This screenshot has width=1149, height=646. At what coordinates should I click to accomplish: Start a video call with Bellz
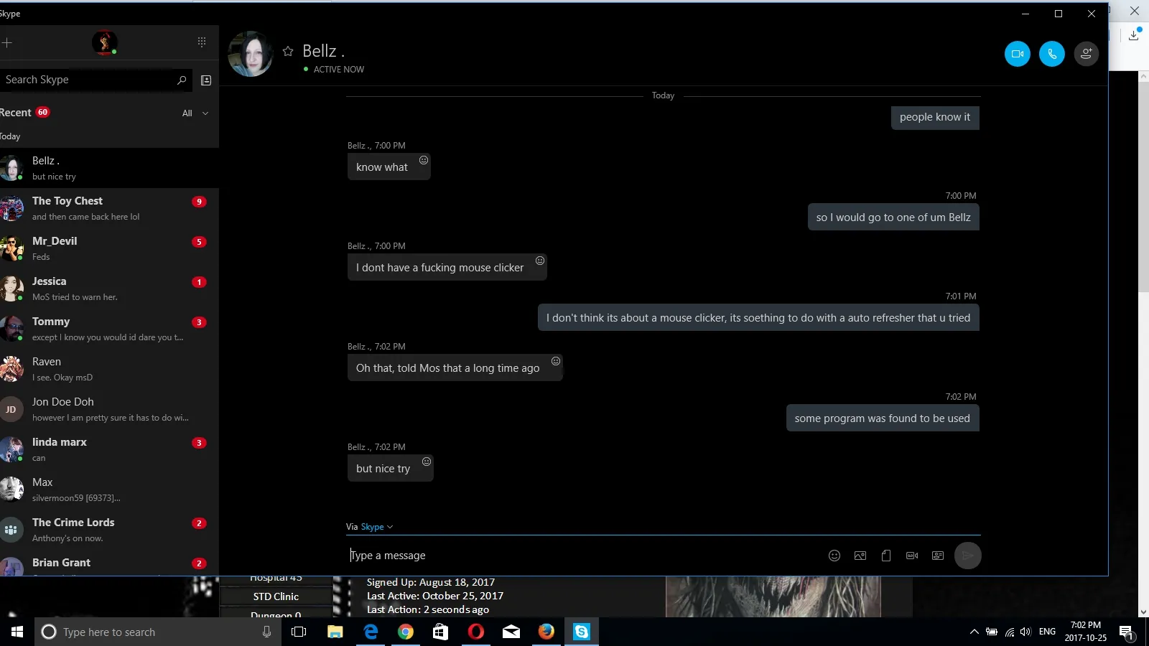(1018, 54)
